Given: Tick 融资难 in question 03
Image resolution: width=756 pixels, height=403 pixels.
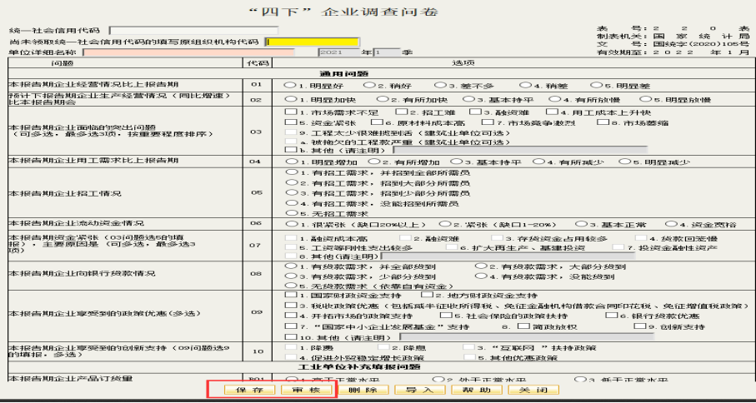Looking at the screenshot, I should [475, 112].
